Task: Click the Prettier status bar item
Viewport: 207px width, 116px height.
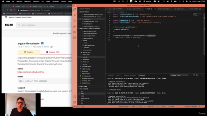Action: click(171, 106)
